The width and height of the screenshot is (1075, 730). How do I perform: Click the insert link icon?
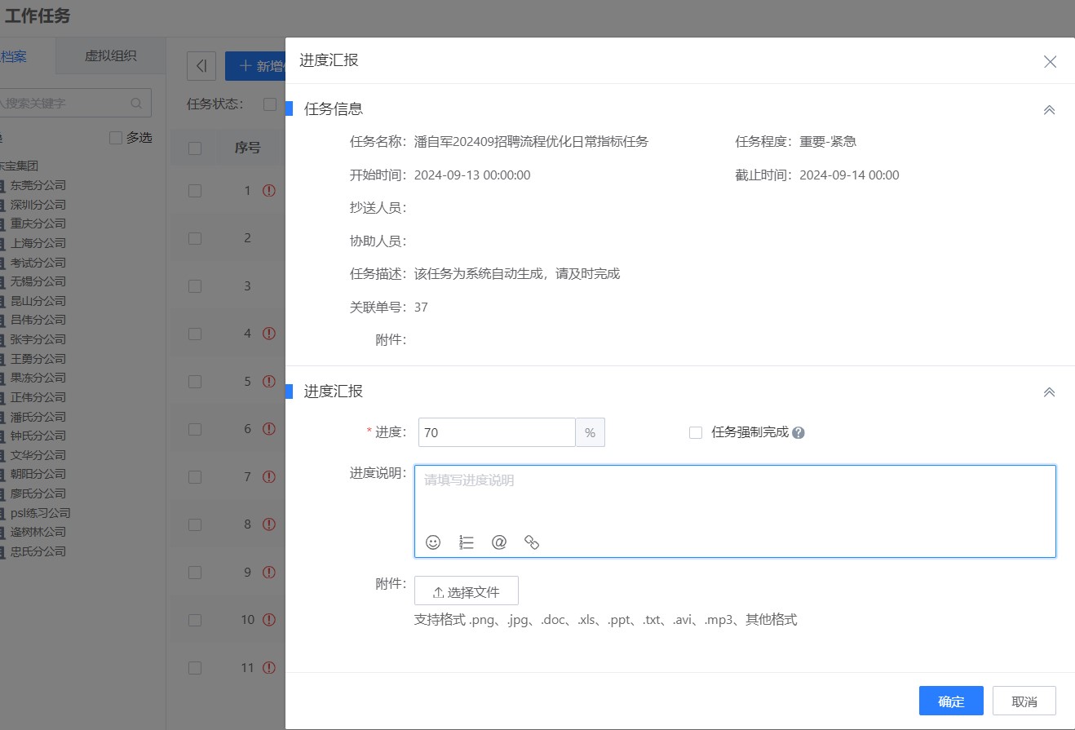(x=532, y=542)
